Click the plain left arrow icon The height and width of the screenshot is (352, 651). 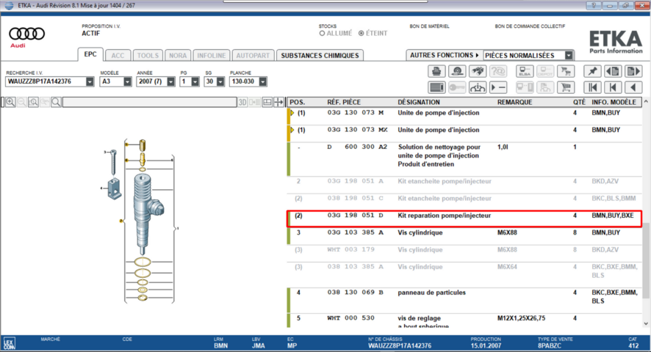click(633, 87)
